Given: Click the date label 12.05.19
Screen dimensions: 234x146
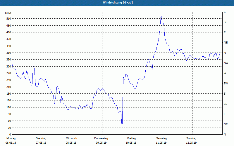Looking at the screenshot, I should [191, 143].
